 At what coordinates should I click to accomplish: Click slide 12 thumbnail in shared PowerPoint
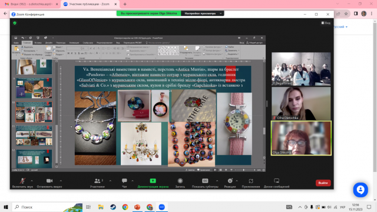pyautogui.click(x=34, y=158)
